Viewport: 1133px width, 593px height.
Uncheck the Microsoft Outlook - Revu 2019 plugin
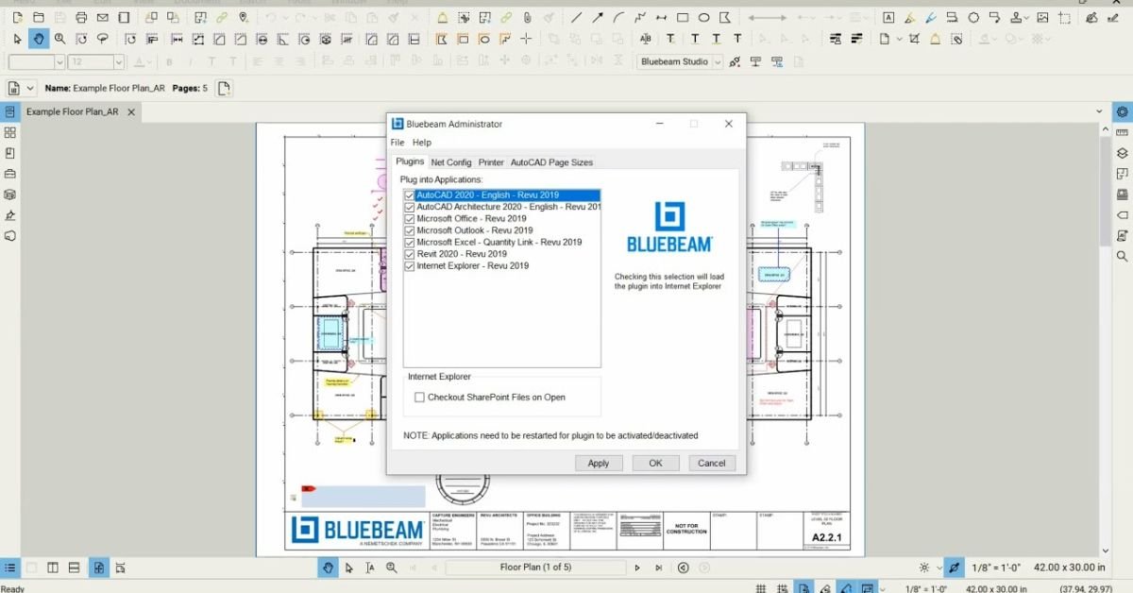click(x=409, y=229)
